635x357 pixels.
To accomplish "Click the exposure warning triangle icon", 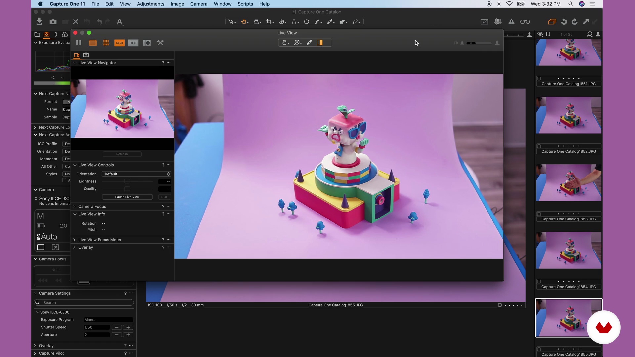I will tap(511, 22).
